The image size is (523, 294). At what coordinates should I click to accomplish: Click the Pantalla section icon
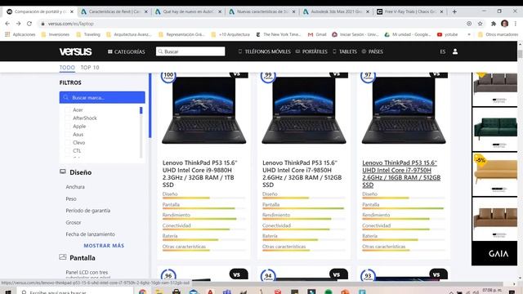click(63, 257)
